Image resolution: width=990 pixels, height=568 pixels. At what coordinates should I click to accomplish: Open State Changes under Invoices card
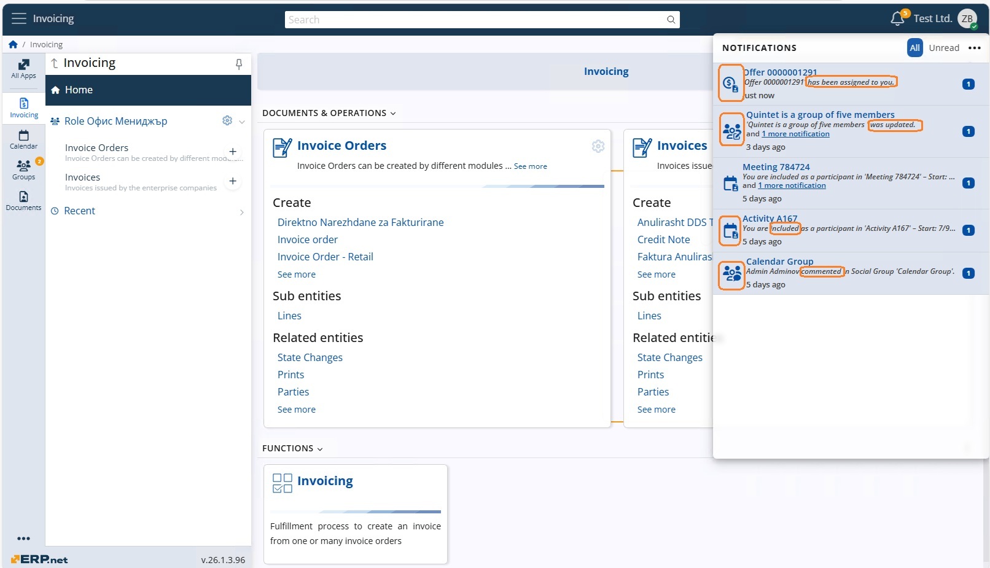pos(669,357)
